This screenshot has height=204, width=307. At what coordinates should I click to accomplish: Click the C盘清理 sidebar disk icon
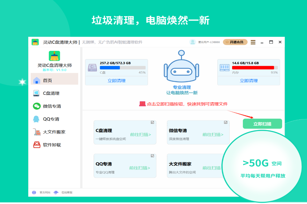[37, 93]
